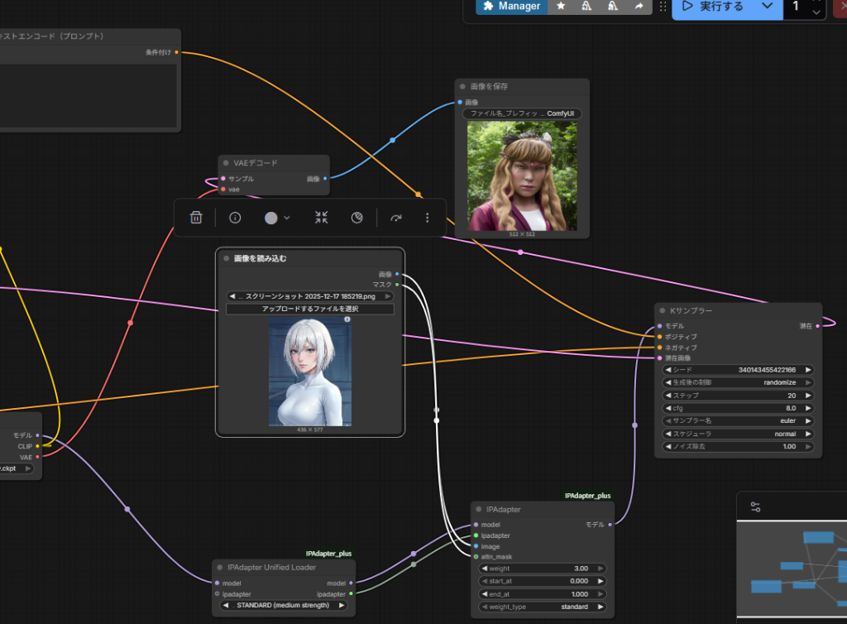
Task: Open the Manager menu button
Action: [x=510, y=6]
